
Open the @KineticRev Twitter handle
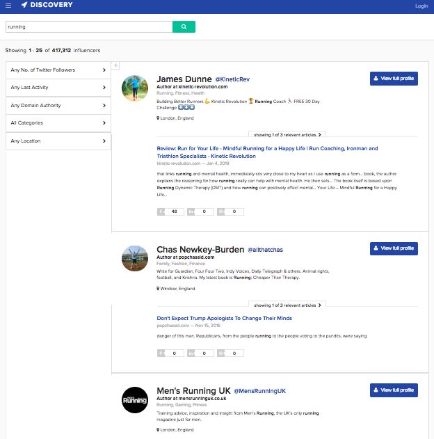coord(232,79)
